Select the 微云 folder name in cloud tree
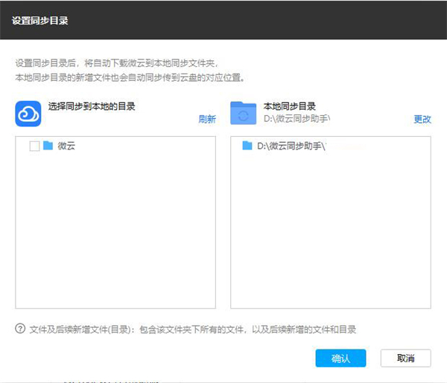This screenshot has width=447, height=383. [66, 147]
